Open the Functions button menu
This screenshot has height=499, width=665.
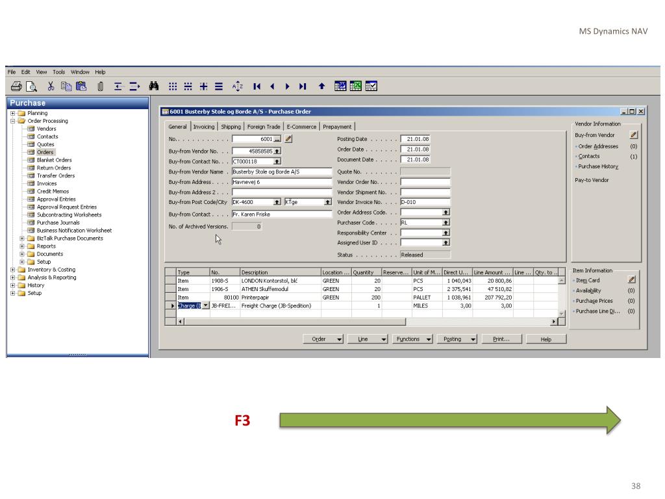point(412,339)
